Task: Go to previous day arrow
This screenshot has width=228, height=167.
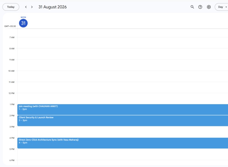Action: (x=26, y=7)
